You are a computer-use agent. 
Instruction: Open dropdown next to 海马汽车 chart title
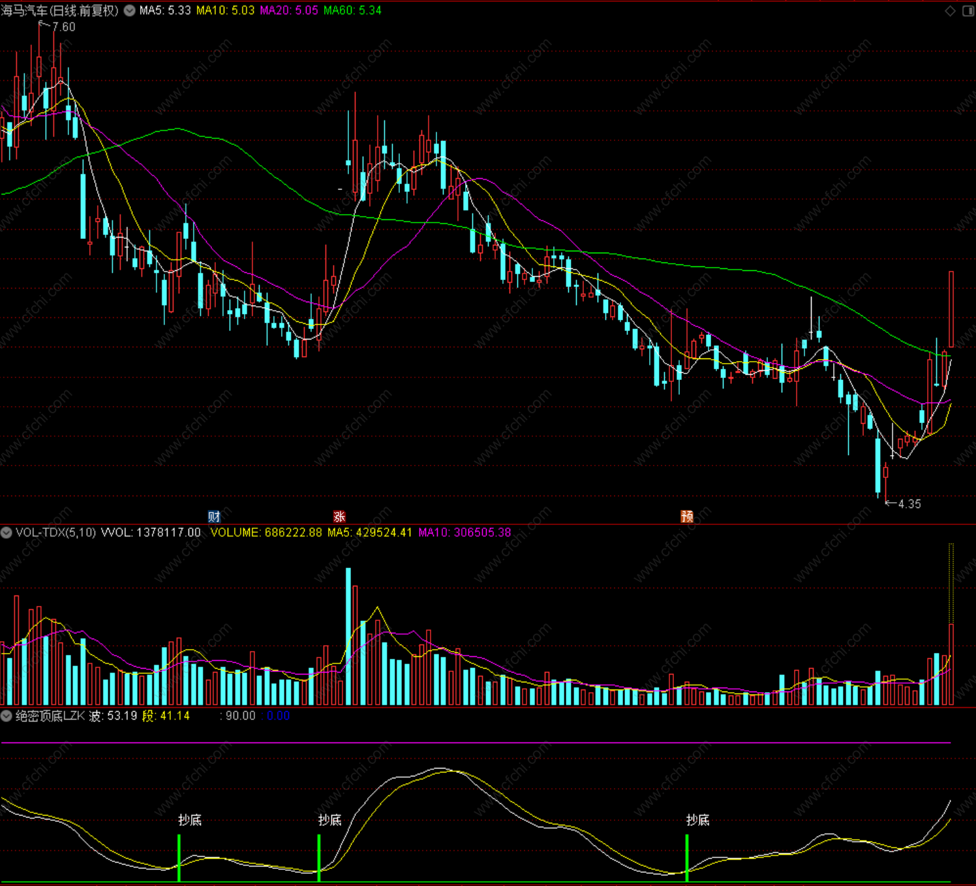pos(130,10)
